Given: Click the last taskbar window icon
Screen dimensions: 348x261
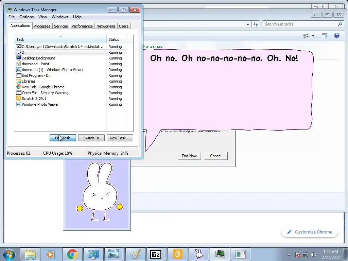Looking at the screenshot, I should click(x=241, y=254).
